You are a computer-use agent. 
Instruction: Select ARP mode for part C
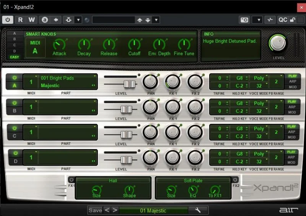291,132
